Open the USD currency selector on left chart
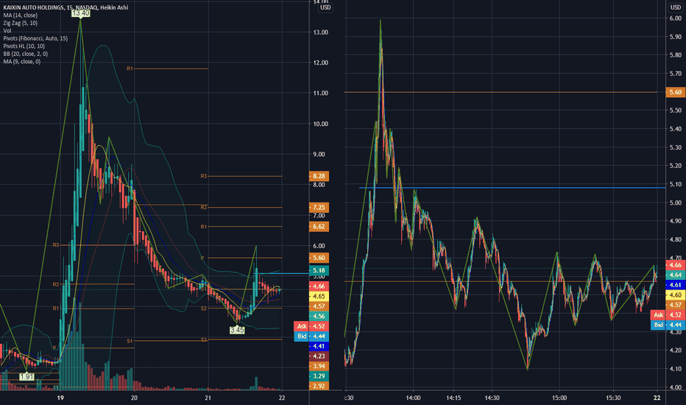Viewport: 686px width, 405px height. coord(325,7)
